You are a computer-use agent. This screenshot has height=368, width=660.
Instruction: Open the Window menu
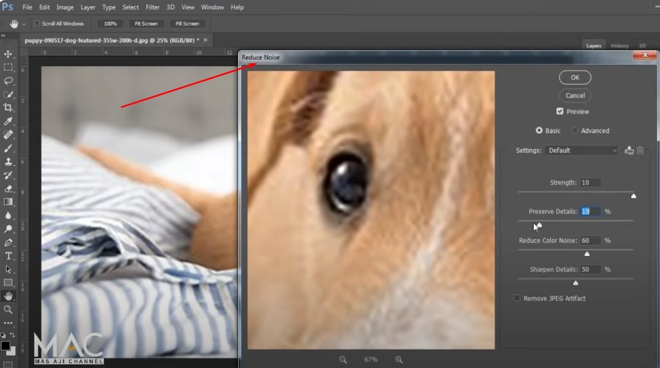tap(212, 7)
